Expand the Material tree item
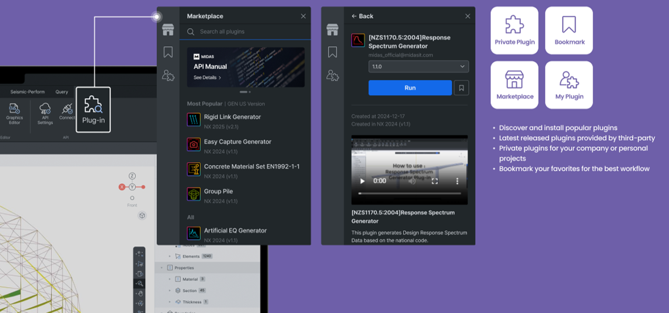 pyautogui.click(x=170, y=280)
